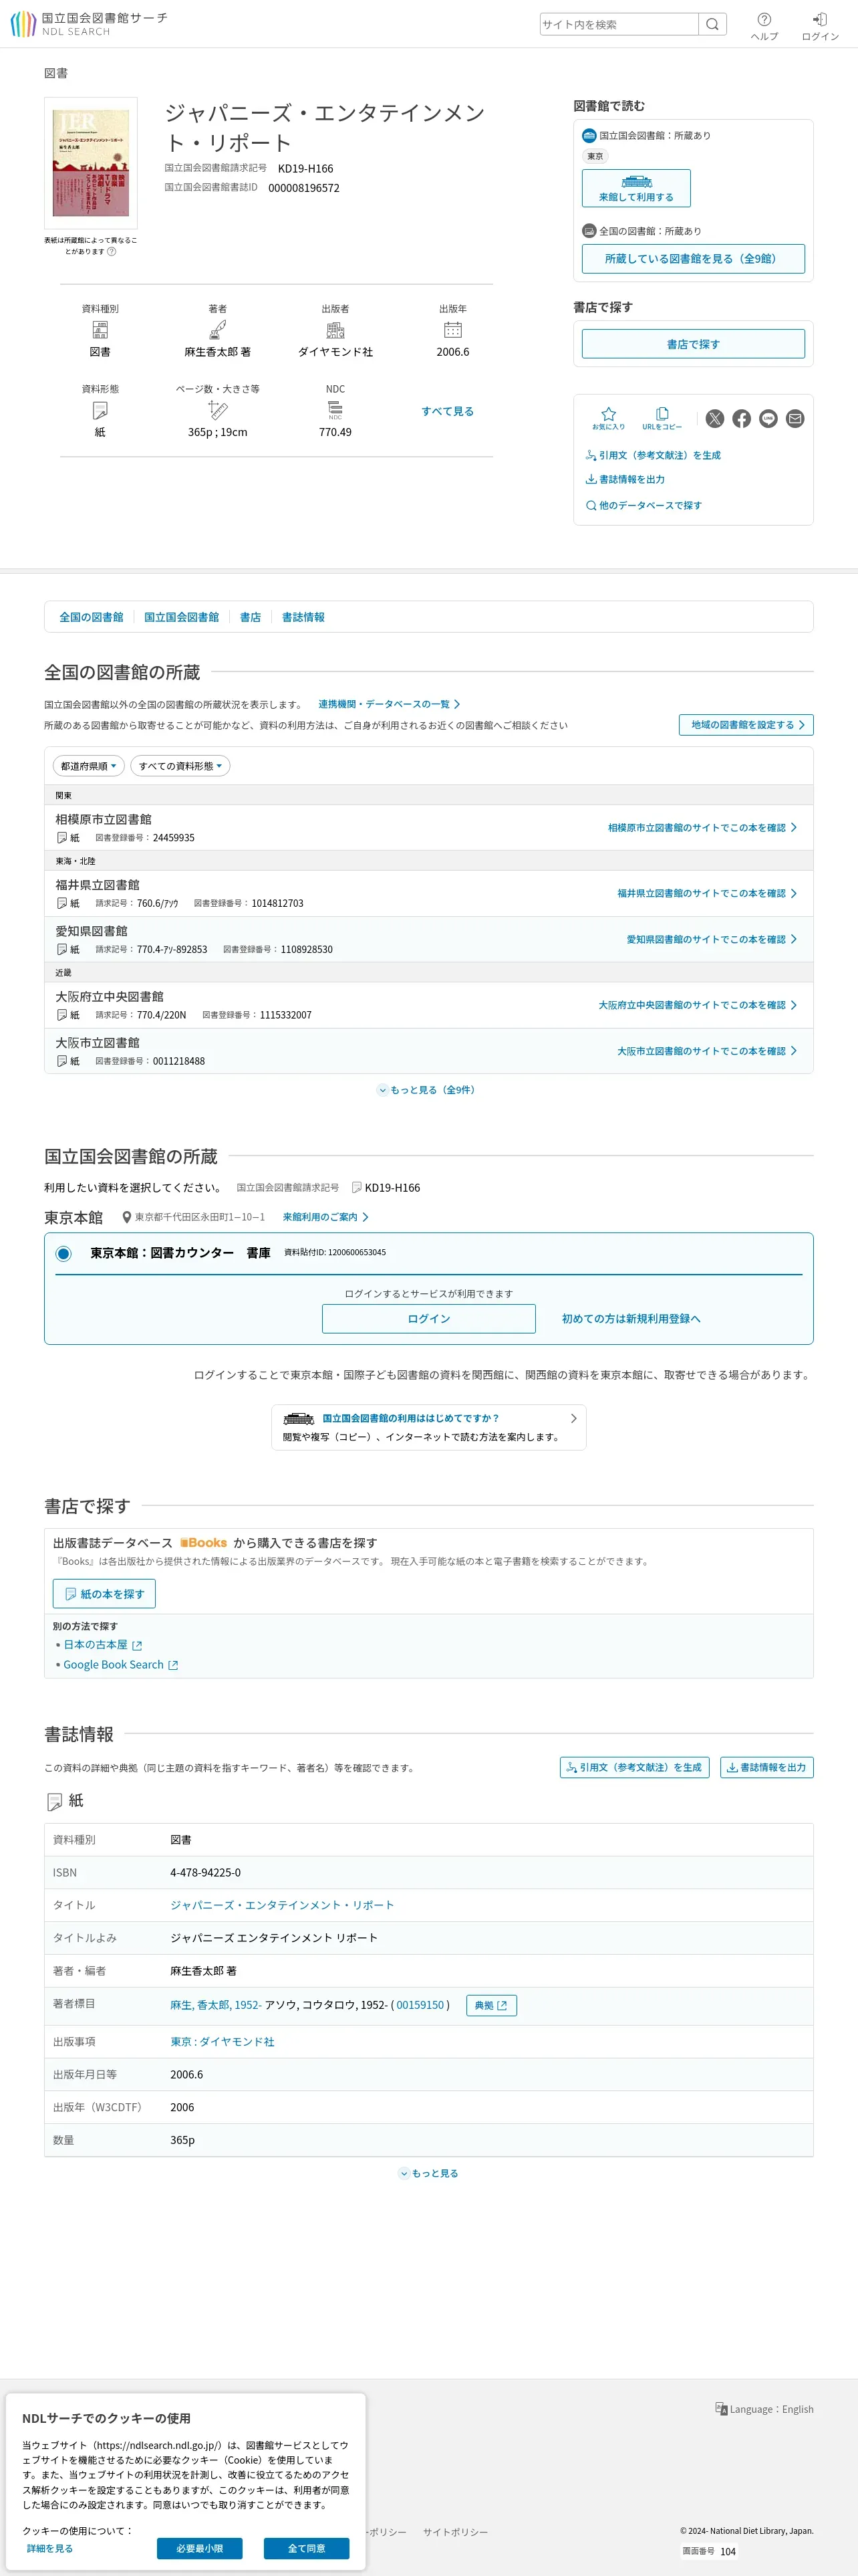Click 地域の図書館を設定する button
Image resolution: width=858 pixels, height=2576 pixels.
point(746,725)
